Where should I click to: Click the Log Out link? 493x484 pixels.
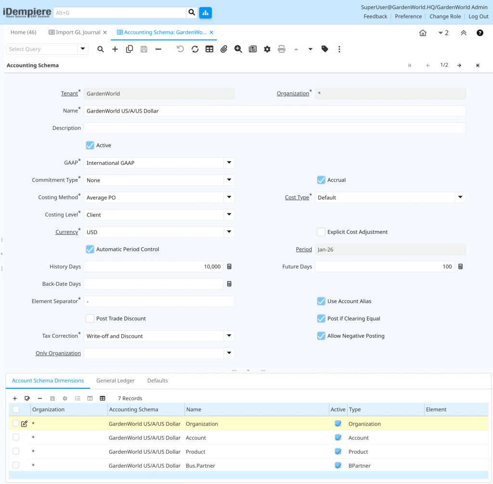tap(478, 16)
